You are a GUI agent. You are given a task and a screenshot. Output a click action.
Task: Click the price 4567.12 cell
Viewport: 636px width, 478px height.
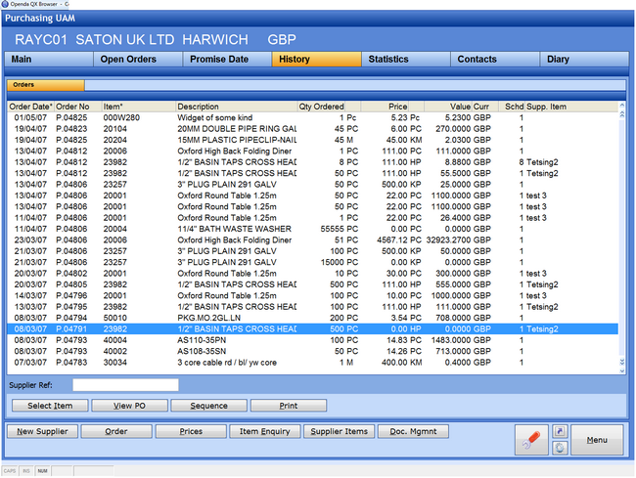coord(391,239)
